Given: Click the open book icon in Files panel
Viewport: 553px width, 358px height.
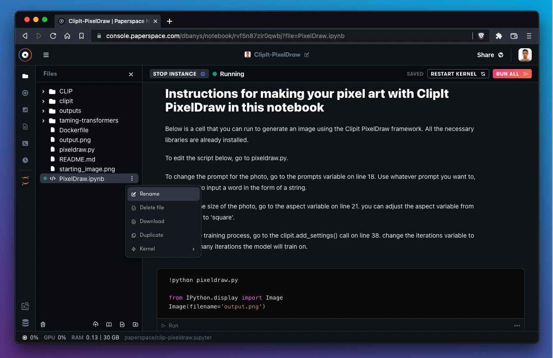Looking at the screenshot, I should click(109, 324).
